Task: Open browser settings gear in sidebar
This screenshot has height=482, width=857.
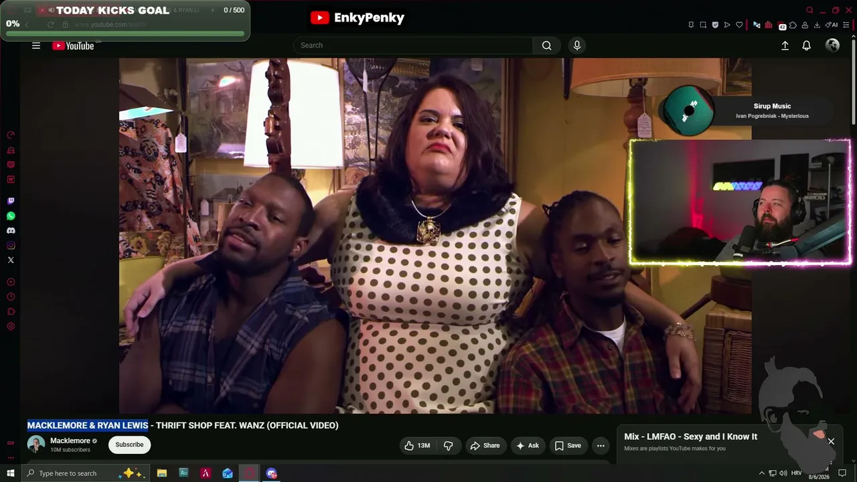Action: tap(11, 326)
